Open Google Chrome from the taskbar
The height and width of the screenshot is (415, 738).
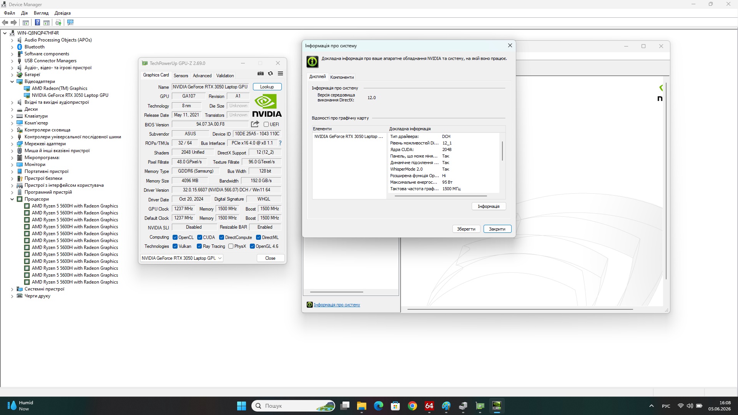tap(412, 406)
